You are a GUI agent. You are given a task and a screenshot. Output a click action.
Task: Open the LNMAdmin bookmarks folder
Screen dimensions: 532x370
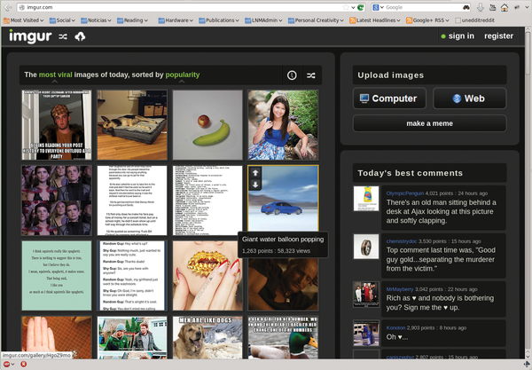tap(263, 20)
